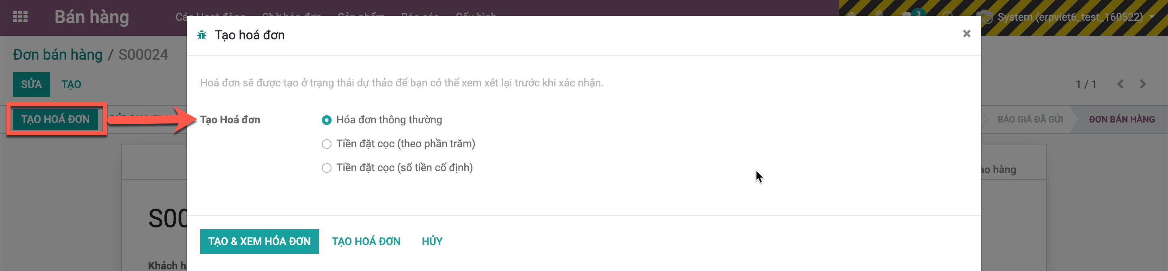Close the "Tạo hoá đơn" dialog
1168x271 pixels.
[x=966, y=34]
